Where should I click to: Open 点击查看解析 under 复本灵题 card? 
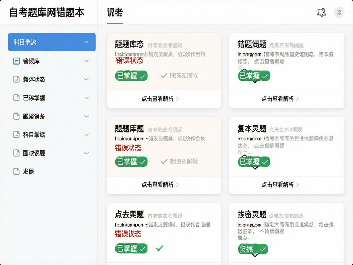280,185
